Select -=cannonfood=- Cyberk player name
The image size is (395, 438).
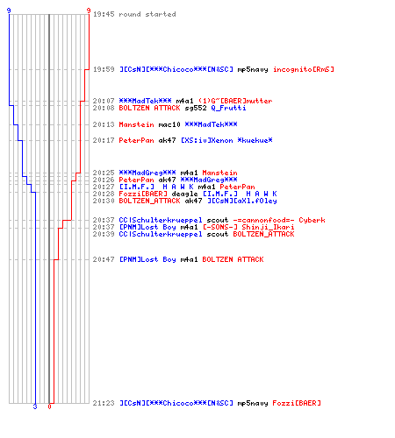point(279,220)
